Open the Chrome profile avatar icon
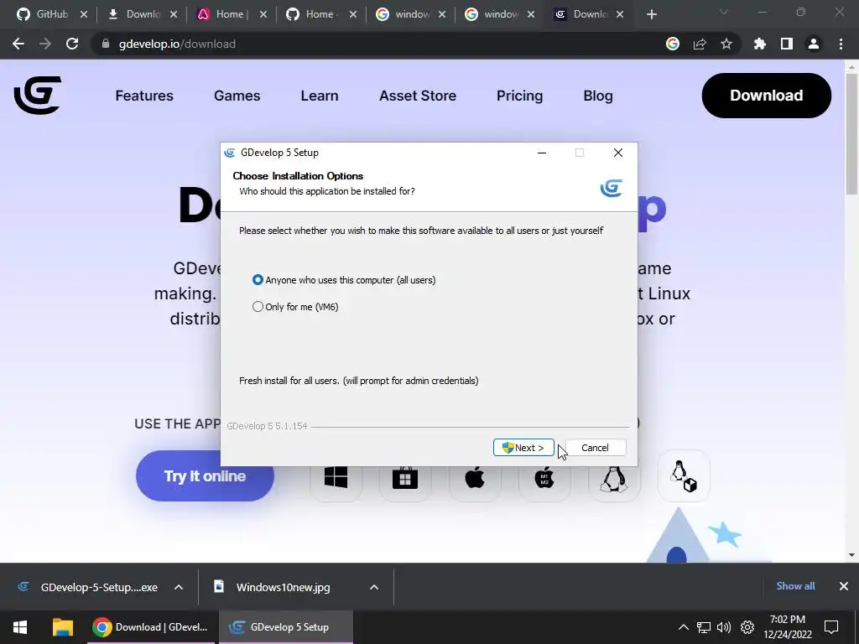This screenshot has width=859, height=644. pos(814,44)
